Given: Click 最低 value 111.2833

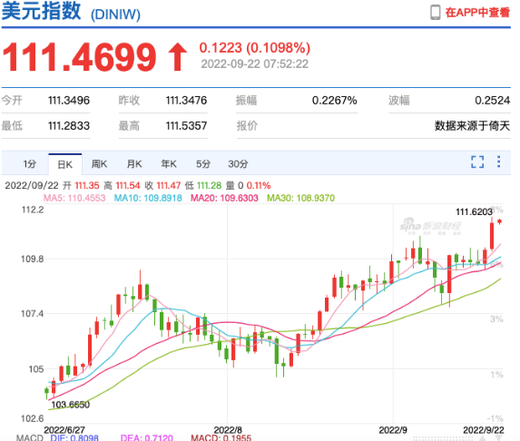Looking at the screenshot, I should click(69, 125).
